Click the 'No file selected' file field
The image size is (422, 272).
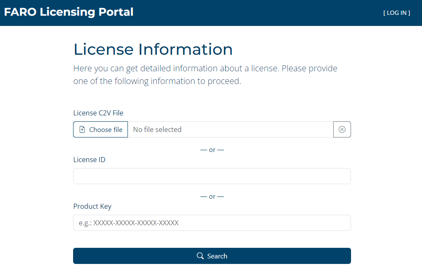[x=230, y=129]
